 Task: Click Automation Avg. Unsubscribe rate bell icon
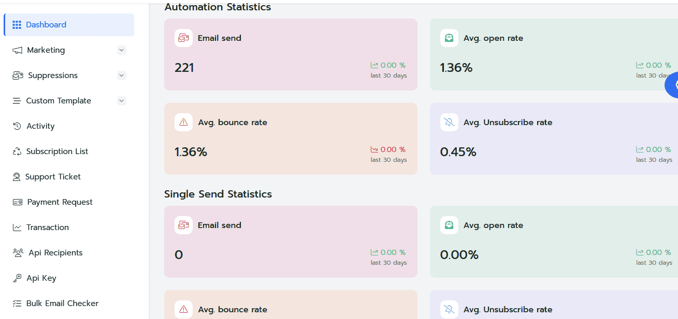(x=449, y=123)
